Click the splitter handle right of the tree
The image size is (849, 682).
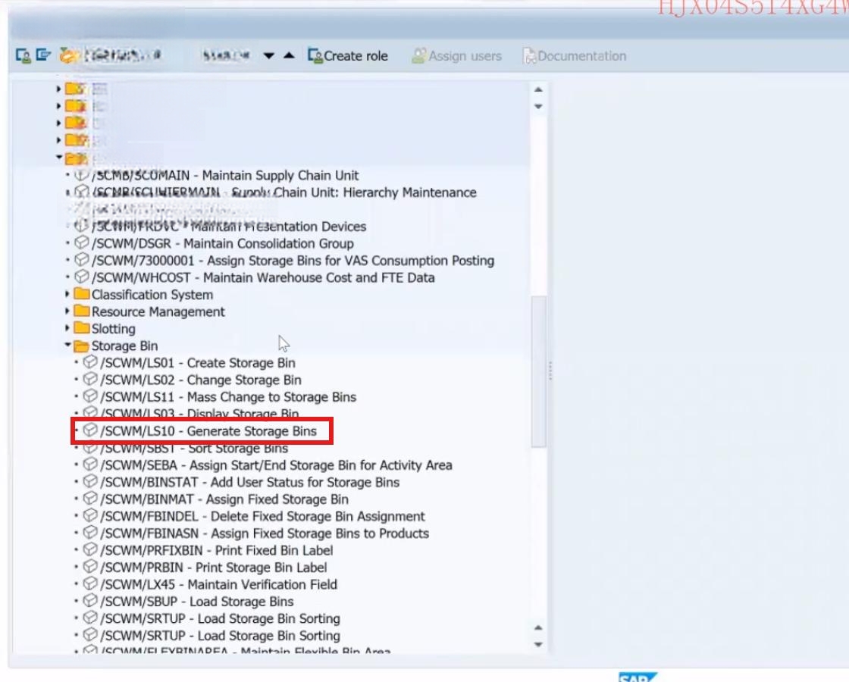[550, 371]
